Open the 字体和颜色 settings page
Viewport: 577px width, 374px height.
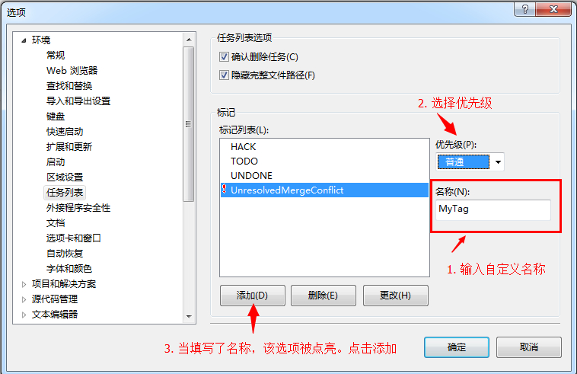[69, 269]
